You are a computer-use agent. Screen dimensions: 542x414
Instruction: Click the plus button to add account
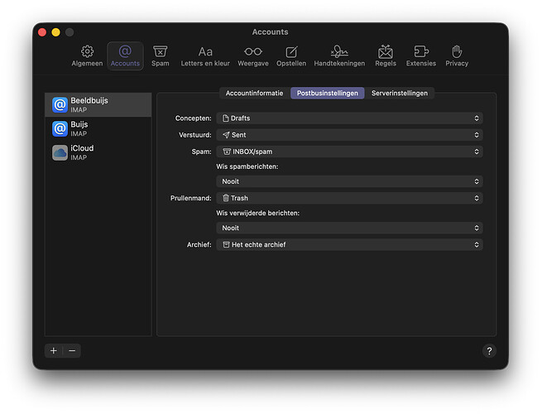point(54,350)
